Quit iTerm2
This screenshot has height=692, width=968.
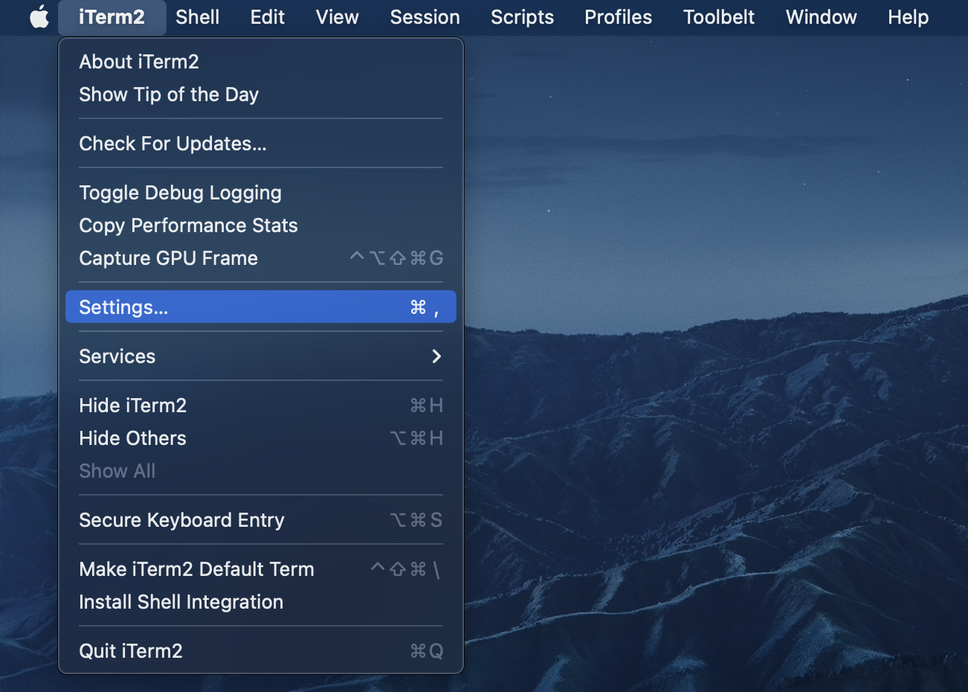coord(131,650)
